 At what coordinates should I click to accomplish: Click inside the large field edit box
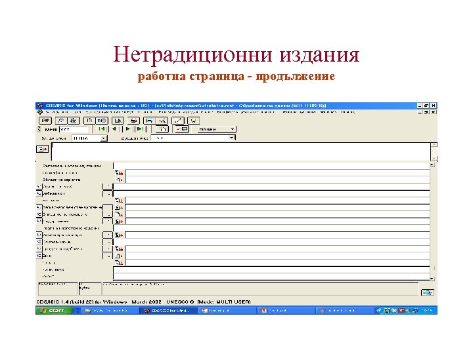click(x=240, y=151)
